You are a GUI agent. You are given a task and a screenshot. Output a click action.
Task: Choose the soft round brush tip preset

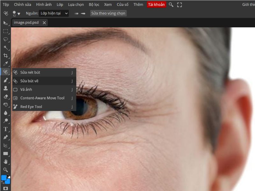[x=76, y=13]
